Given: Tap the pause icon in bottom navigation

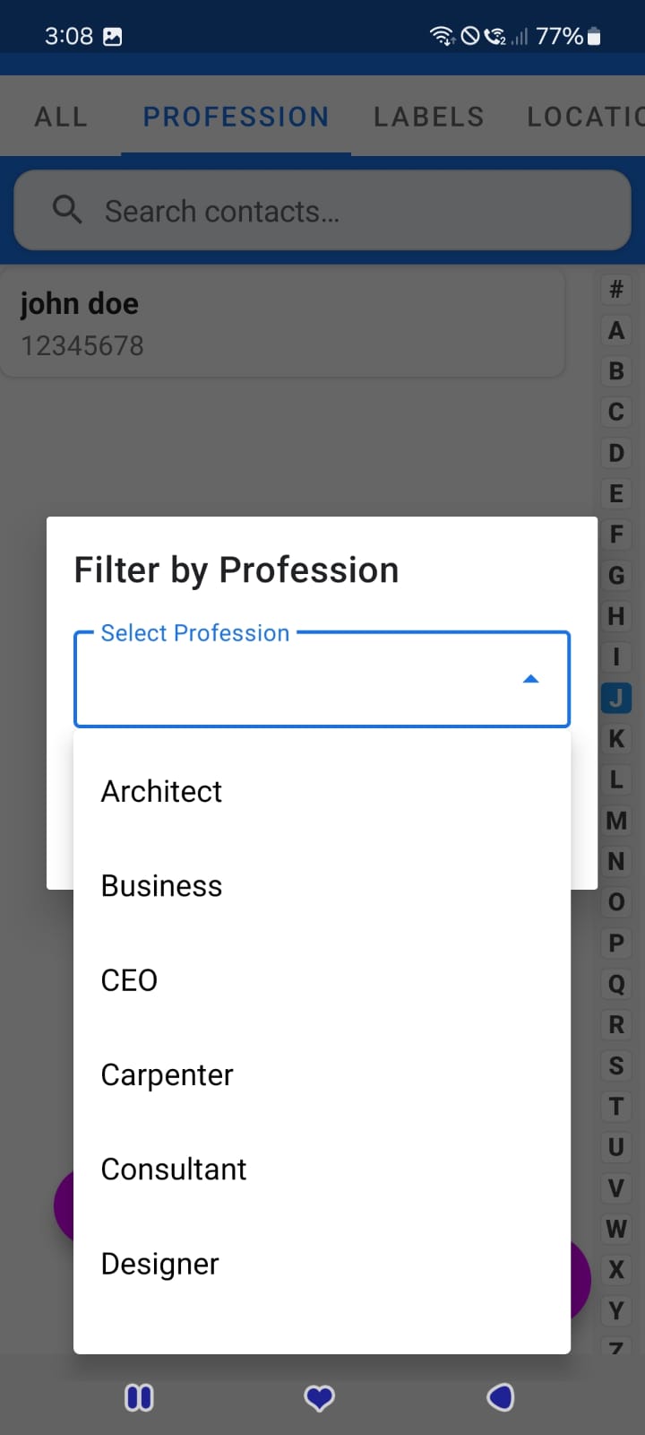Looking at the screenshot, I should pos(139,1396).
